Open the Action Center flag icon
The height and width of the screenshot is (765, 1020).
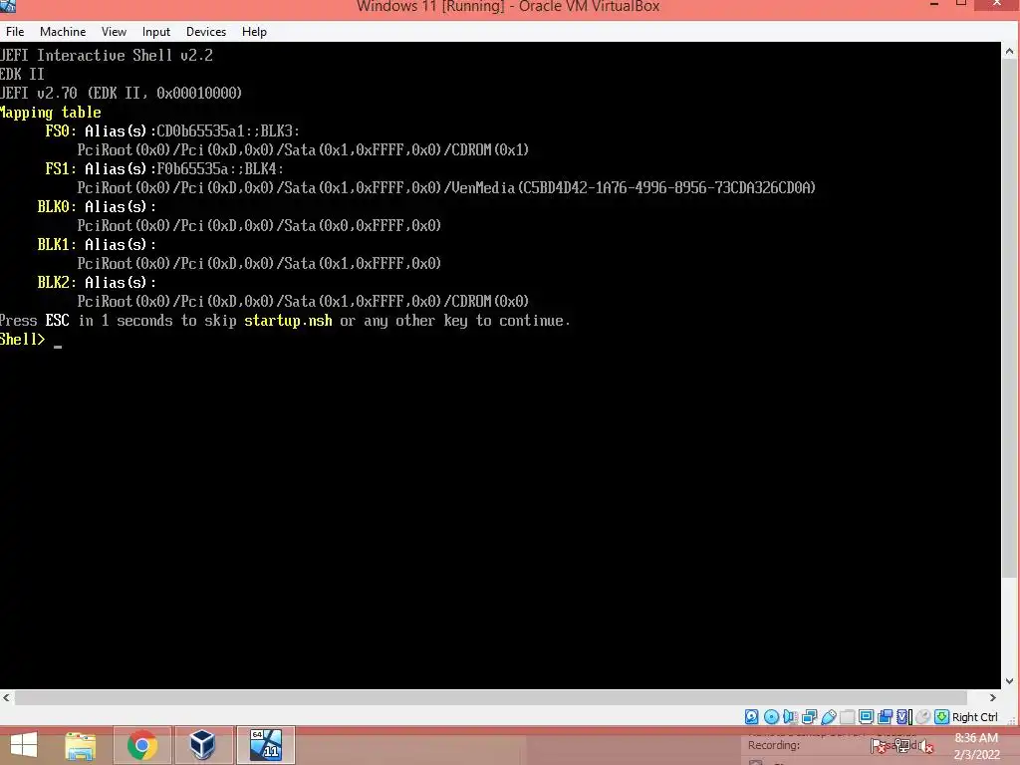879,746
